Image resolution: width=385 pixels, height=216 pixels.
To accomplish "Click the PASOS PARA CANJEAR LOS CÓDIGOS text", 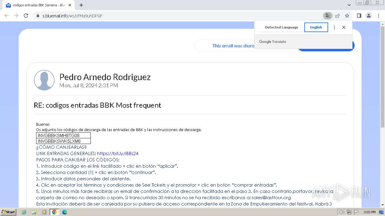I will click(78, 160).
